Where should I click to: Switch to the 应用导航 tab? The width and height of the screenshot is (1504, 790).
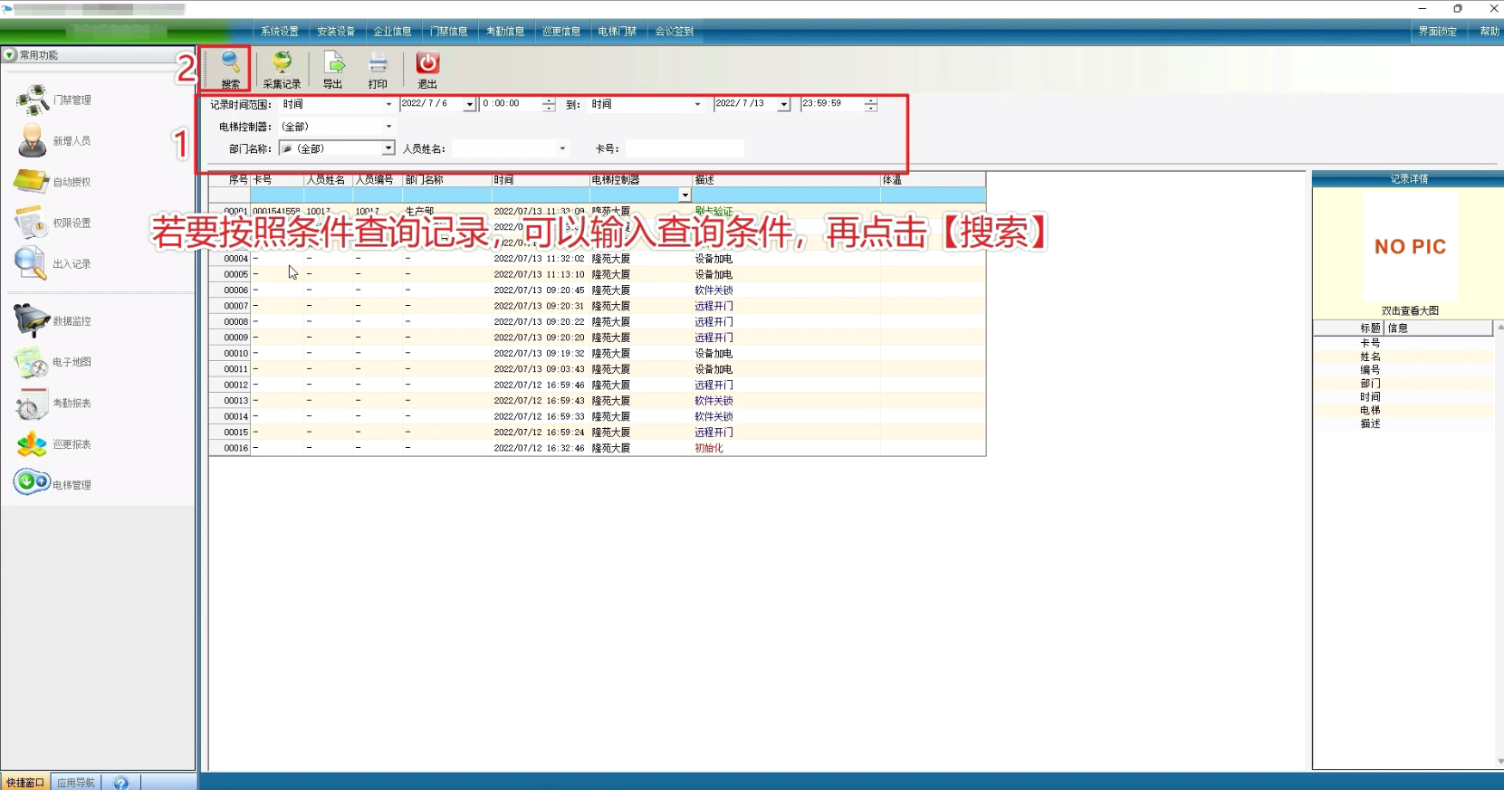[x=76, y=783]
